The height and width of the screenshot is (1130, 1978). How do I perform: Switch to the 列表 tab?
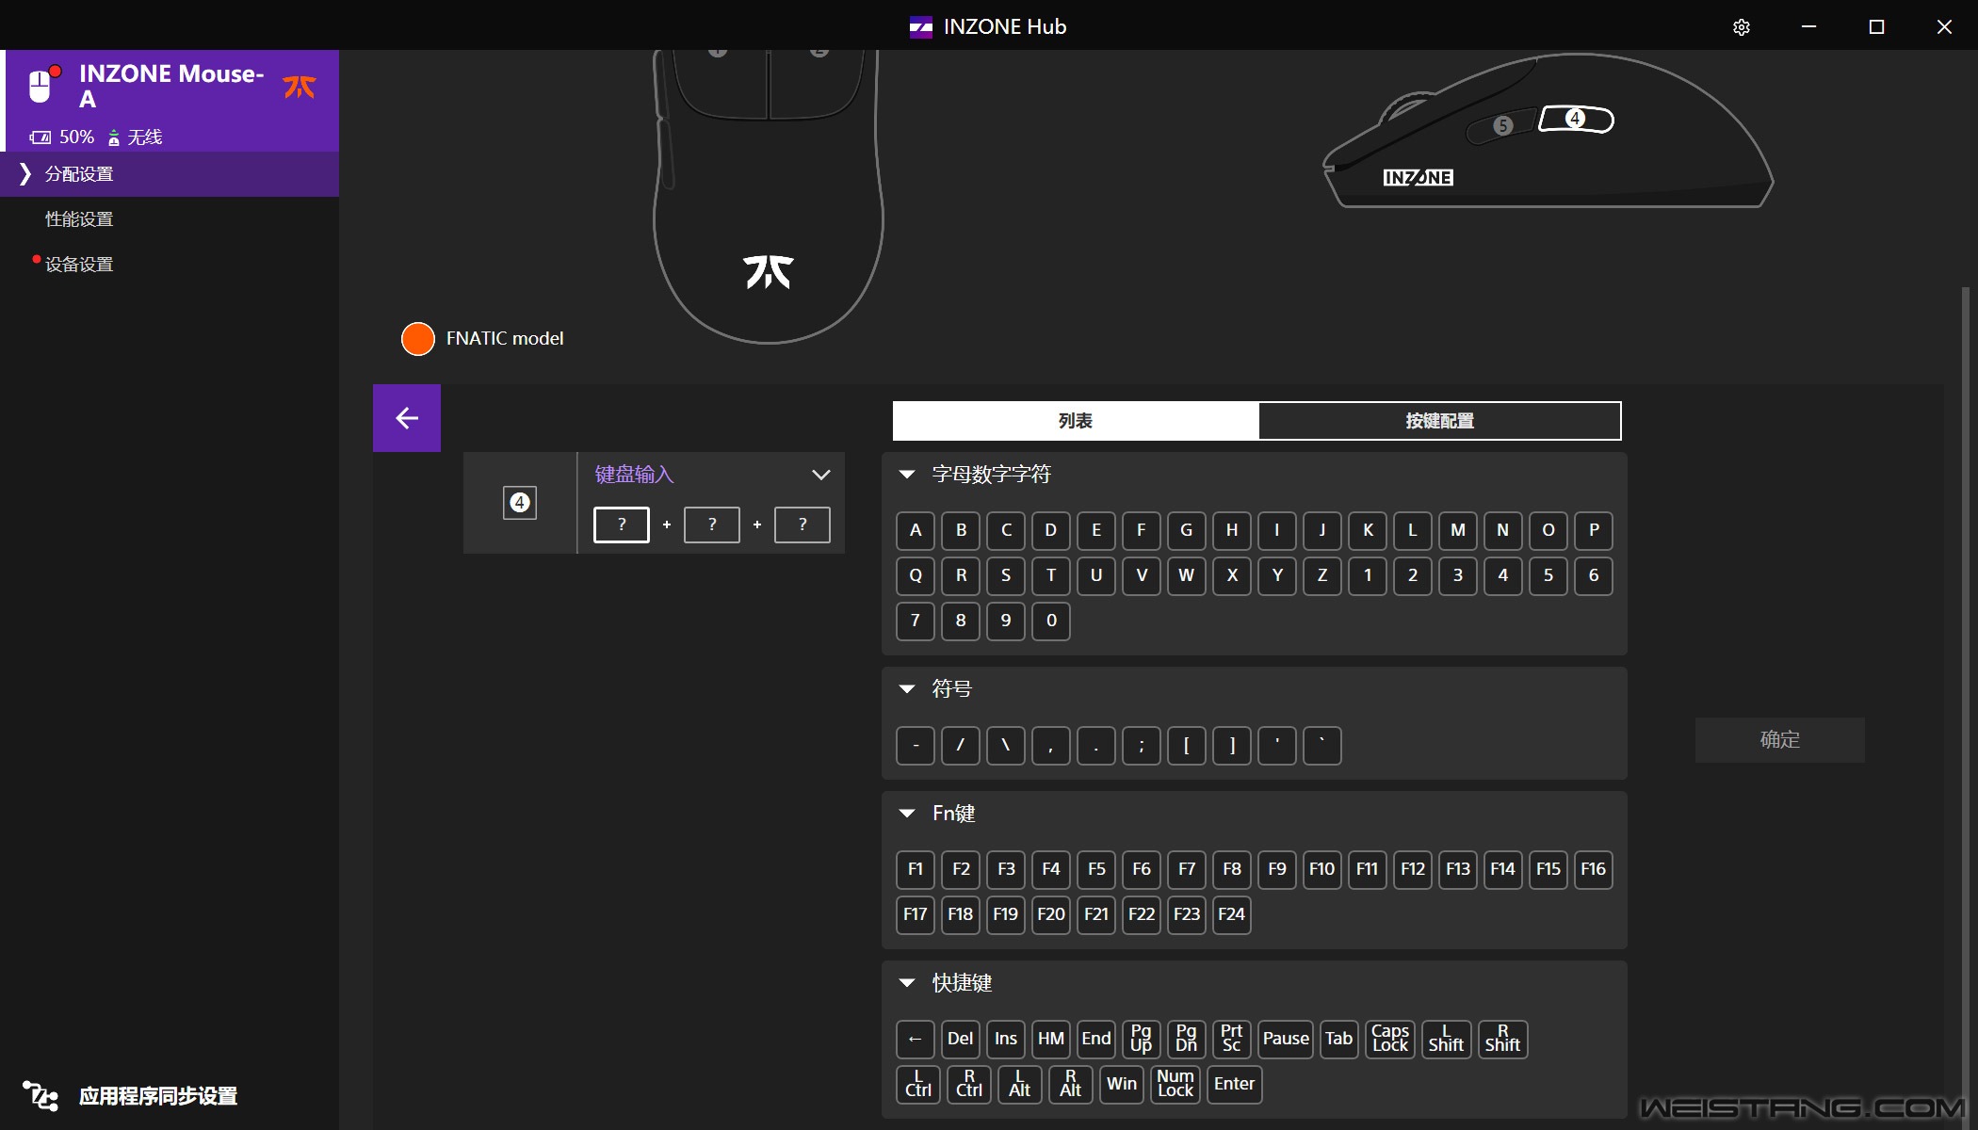(1076, 421)
